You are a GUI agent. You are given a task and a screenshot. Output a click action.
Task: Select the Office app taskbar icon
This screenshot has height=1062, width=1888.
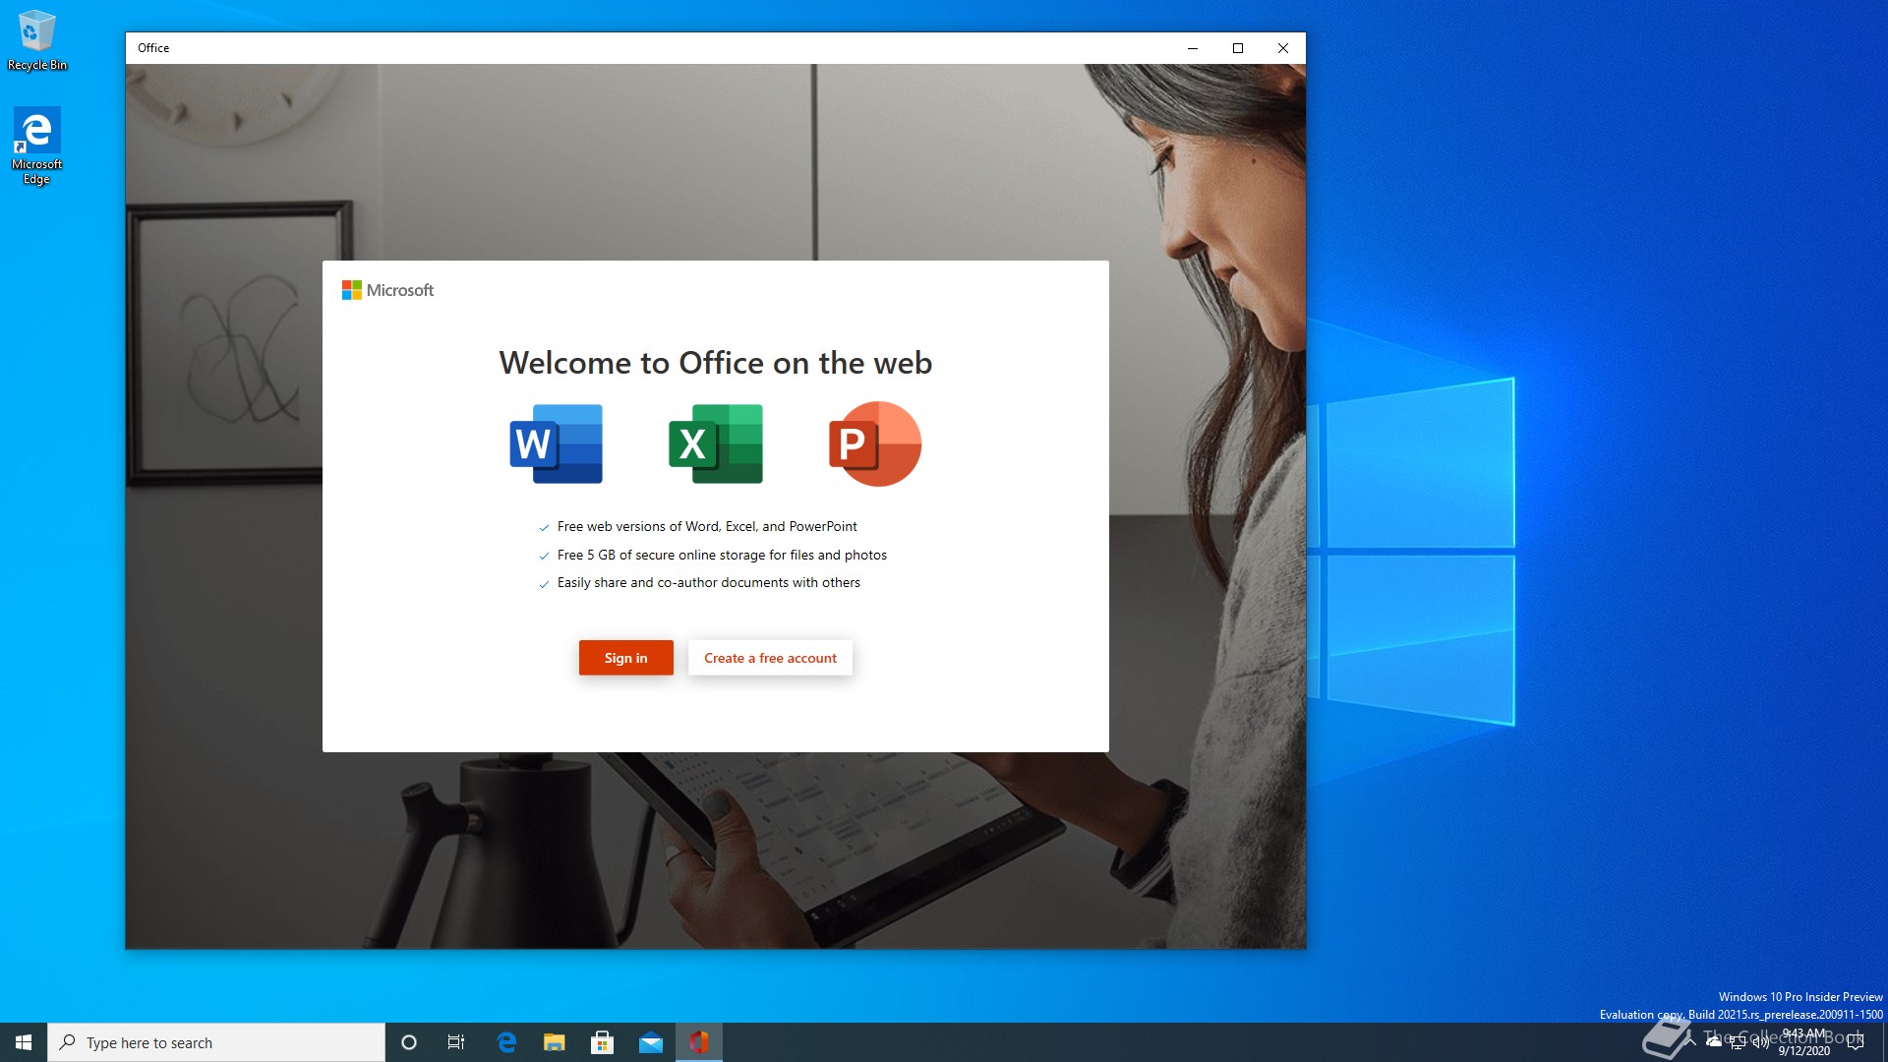click(699, 1042)
